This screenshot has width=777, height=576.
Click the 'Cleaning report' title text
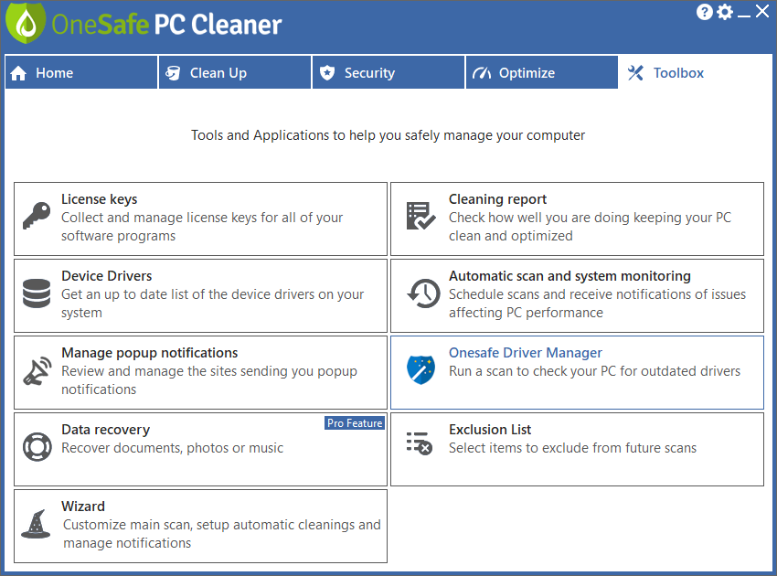pos(497,199)
